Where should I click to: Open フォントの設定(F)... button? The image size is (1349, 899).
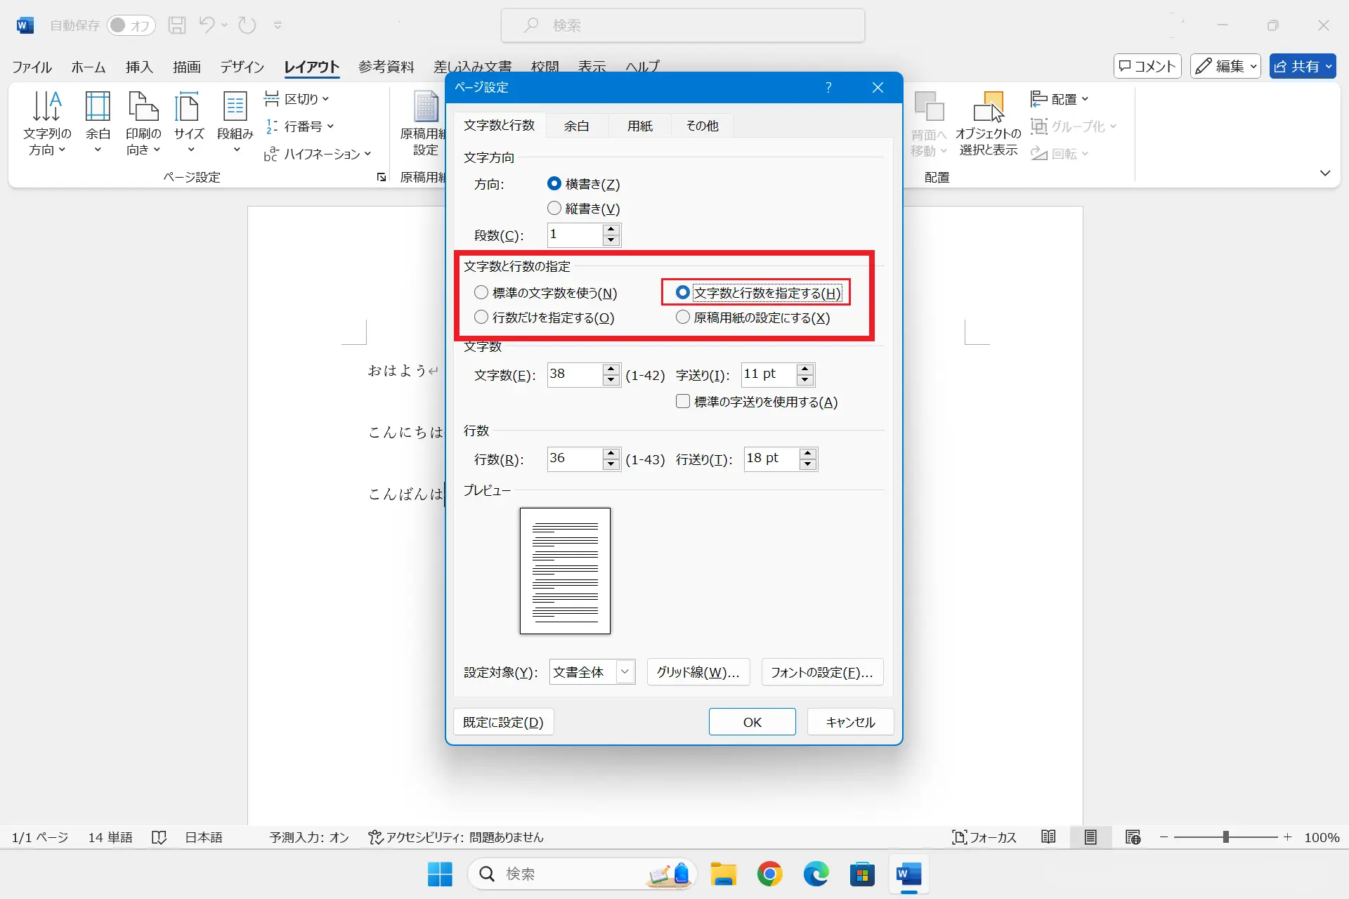(x=822, y=672)
